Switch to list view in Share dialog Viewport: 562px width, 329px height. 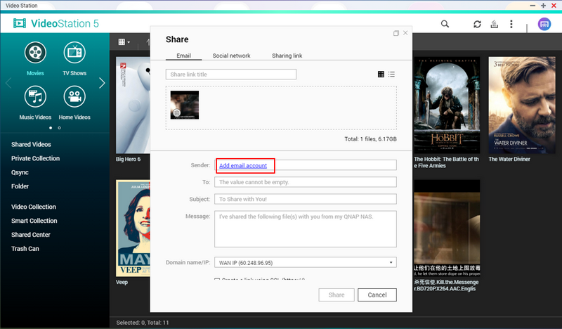[x=391, y=75]
